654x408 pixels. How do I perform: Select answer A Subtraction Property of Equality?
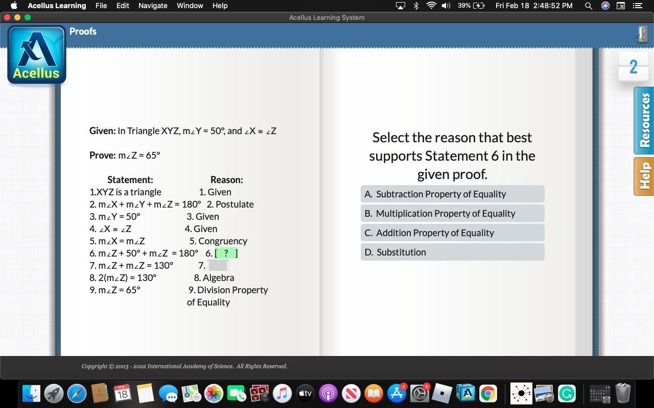tap(452, 194)
